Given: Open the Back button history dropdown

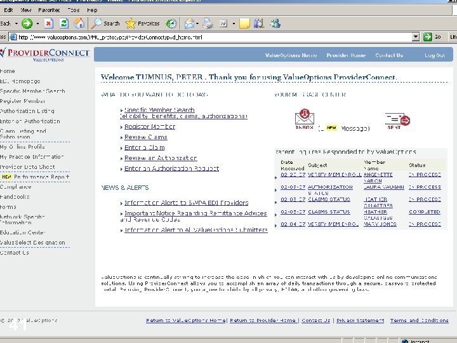Looking at the screenshot, I should [17, 24].
